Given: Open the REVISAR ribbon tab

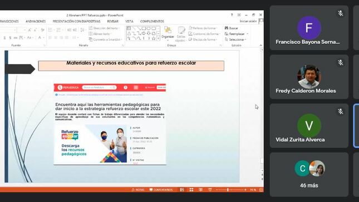Looking at the screenshot, I should [x=112, y=21].
